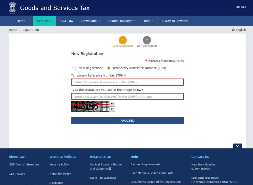This screenshot has width=253, height=185.
Task: Open the Search Taxpayer dropdown
Action: pos(122,21)
